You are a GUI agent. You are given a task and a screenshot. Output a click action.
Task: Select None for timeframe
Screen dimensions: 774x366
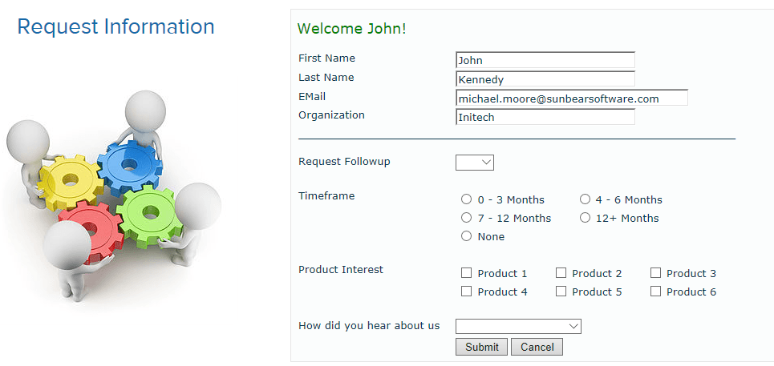(x=467, y=236)
